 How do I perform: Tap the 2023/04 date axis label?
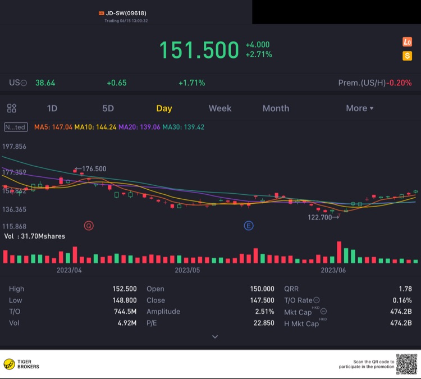tap(69, 270)
